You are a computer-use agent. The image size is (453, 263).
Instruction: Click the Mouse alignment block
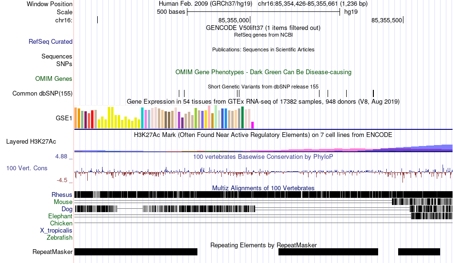point(422,202)
